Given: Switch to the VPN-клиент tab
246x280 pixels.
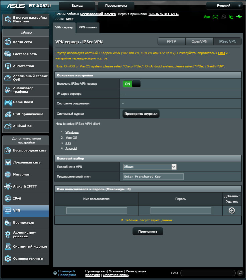Looking at the screenshot, I should [88, 27].
